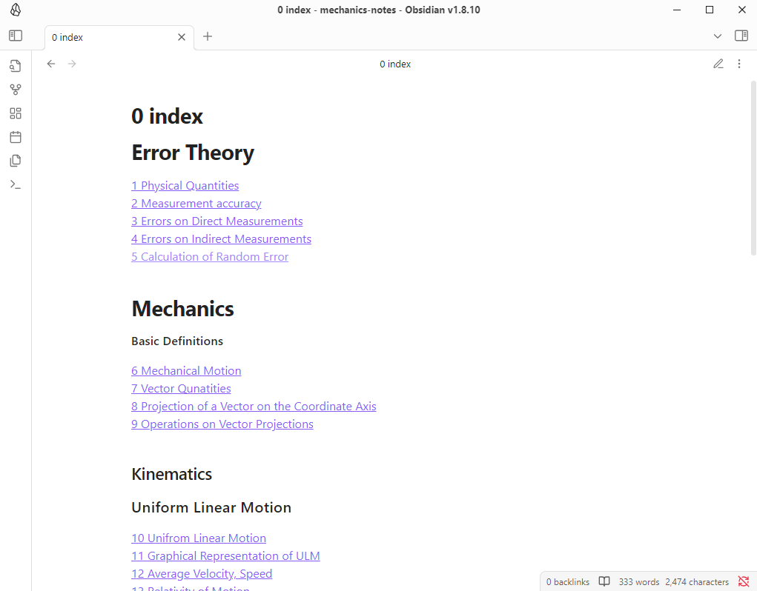Viewport: 757px width, 591px height.
Task: Navigate back with the left arrow
Action: 51,64
